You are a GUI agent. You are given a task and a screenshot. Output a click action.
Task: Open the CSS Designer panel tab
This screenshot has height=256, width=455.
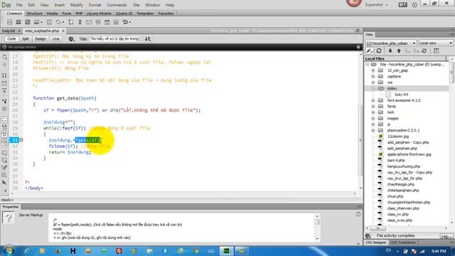point(376,242)
